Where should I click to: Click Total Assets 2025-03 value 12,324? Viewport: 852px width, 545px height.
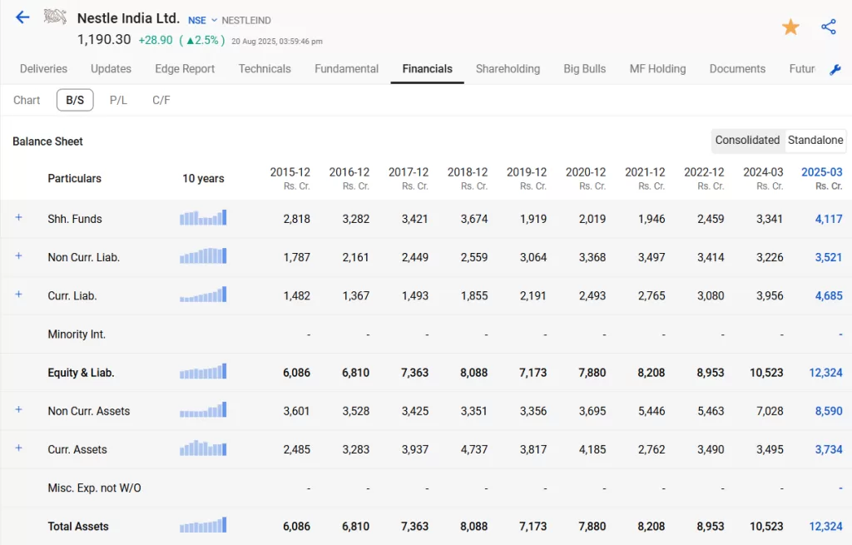(x=825, y=527)
